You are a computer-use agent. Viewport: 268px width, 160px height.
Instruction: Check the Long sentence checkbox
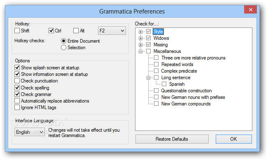(x=156, y=78)
